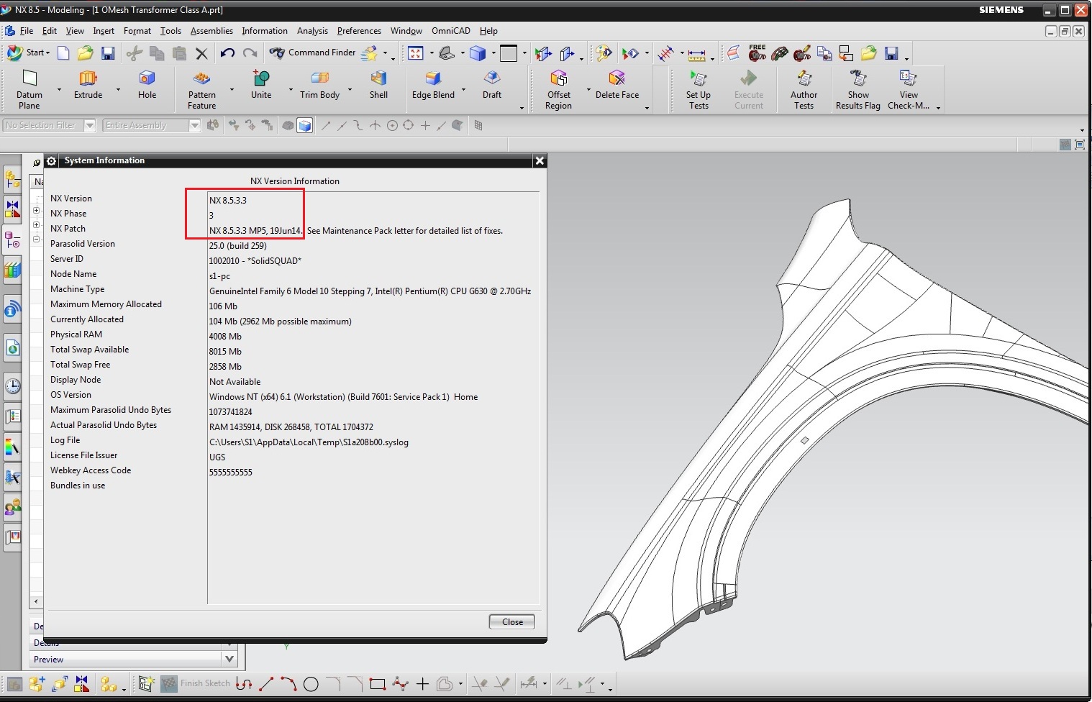Select the Profile sketch curve tool
Viewport: 1092px width, 702px height.
pos(244,684)
